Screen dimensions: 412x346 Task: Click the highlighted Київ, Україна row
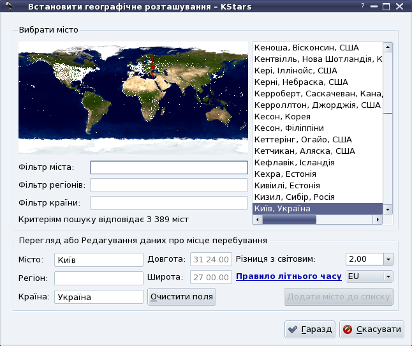tap(318, 209)
